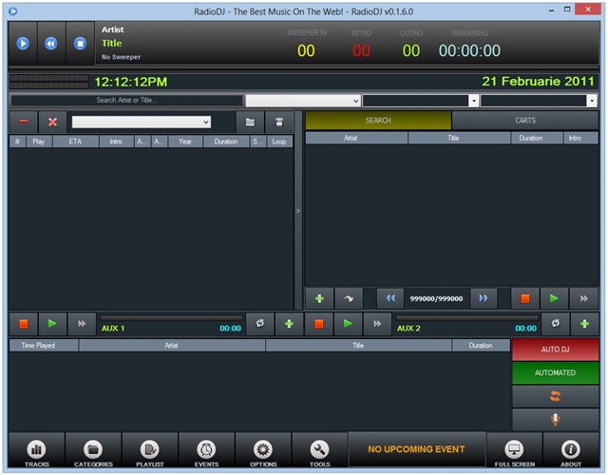
Task: Click the red X clear playlist button
Action: pyautogui.click(x=53, y=123)
